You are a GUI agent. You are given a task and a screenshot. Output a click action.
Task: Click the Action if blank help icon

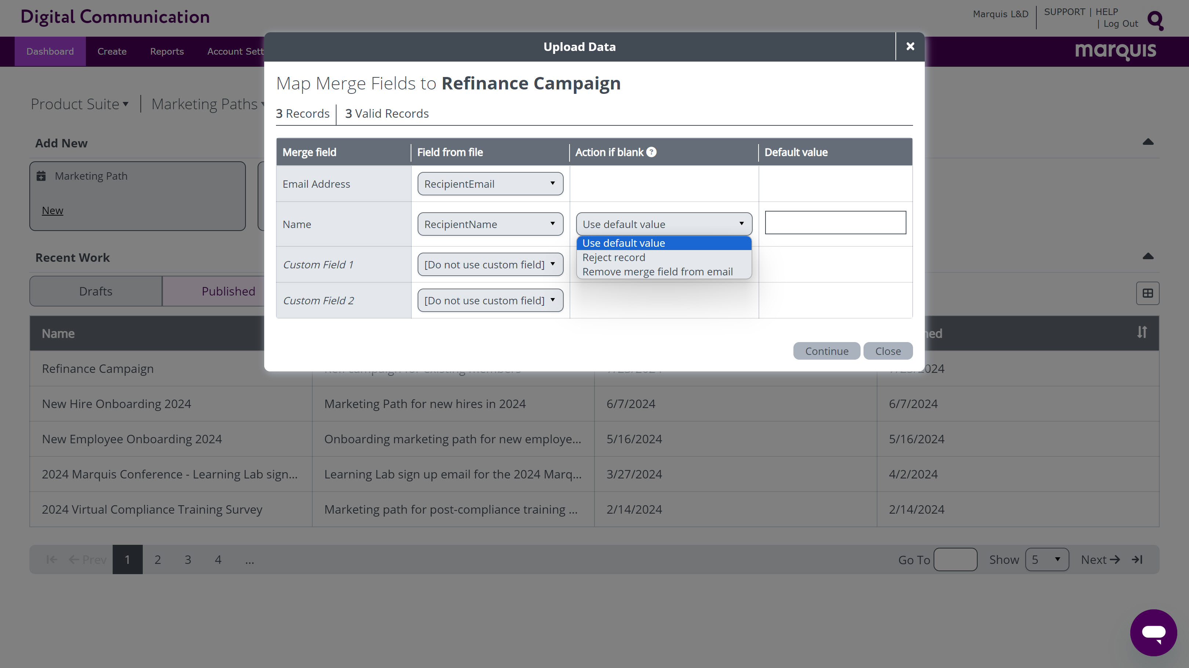pos(651,152)
